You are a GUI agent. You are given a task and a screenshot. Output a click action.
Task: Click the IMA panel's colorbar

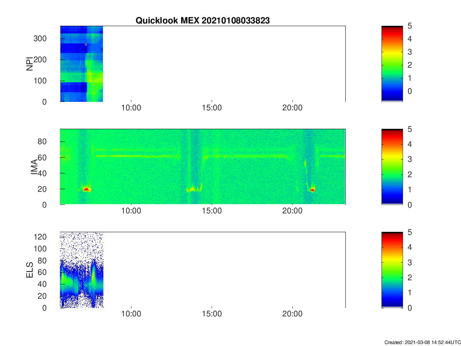coord(392,167)
